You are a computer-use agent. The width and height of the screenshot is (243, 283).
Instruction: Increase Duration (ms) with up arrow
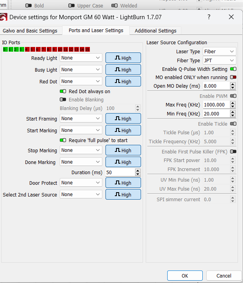point(138,171)
